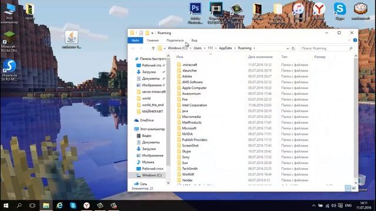Select the NVIDIA folder
The height and width of the screenshot is (211, 376).
187,134
